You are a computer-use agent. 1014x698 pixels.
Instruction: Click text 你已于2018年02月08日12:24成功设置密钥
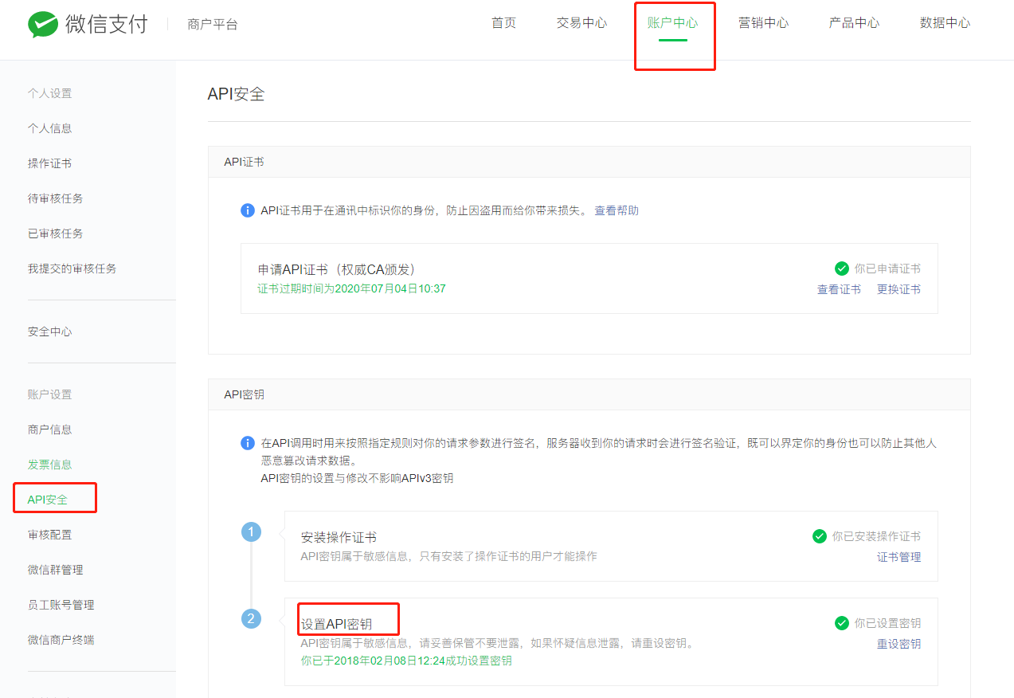tap(406, 661)
